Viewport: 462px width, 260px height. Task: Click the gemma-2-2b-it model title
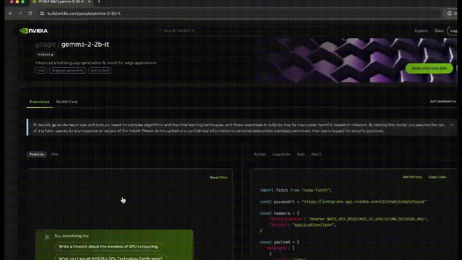click(x=85, y=44)
